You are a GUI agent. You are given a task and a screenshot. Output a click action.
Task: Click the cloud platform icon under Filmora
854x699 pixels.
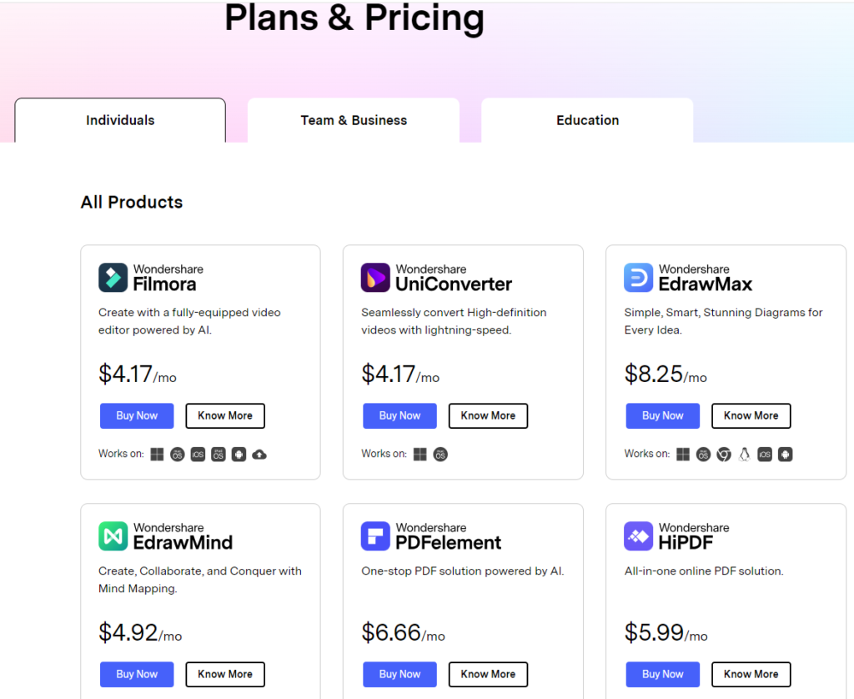(259, 455)
